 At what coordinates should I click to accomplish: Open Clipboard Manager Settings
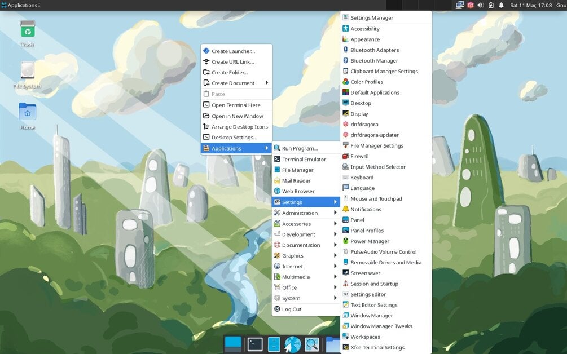click(386, 71)
